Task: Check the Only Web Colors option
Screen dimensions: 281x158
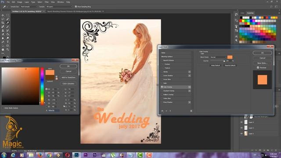Action: pos(3,108)
